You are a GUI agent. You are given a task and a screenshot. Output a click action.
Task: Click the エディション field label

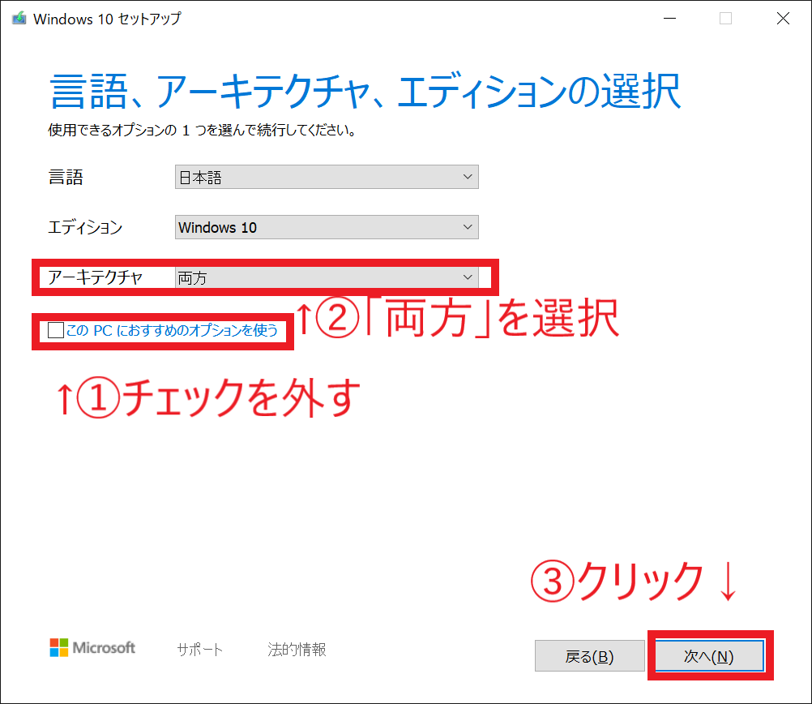click(85, 227)
